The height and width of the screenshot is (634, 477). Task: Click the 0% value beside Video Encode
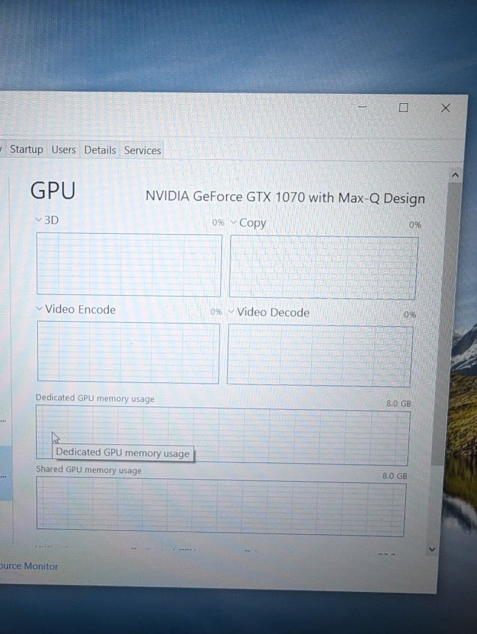(216, 312)
